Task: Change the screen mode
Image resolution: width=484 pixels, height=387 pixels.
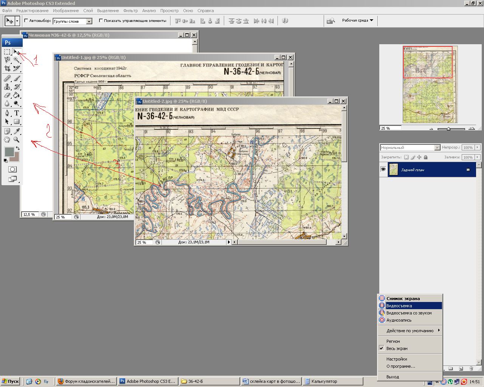Action: point(12,179)
